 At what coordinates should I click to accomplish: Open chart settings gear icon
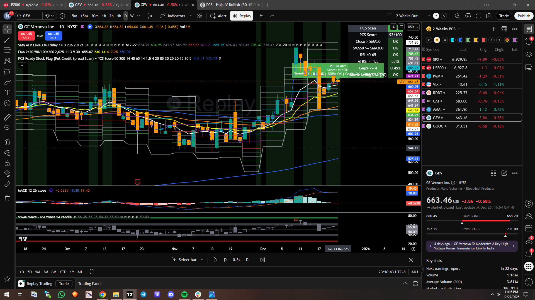pyautogui.click(x=468, y=16)
